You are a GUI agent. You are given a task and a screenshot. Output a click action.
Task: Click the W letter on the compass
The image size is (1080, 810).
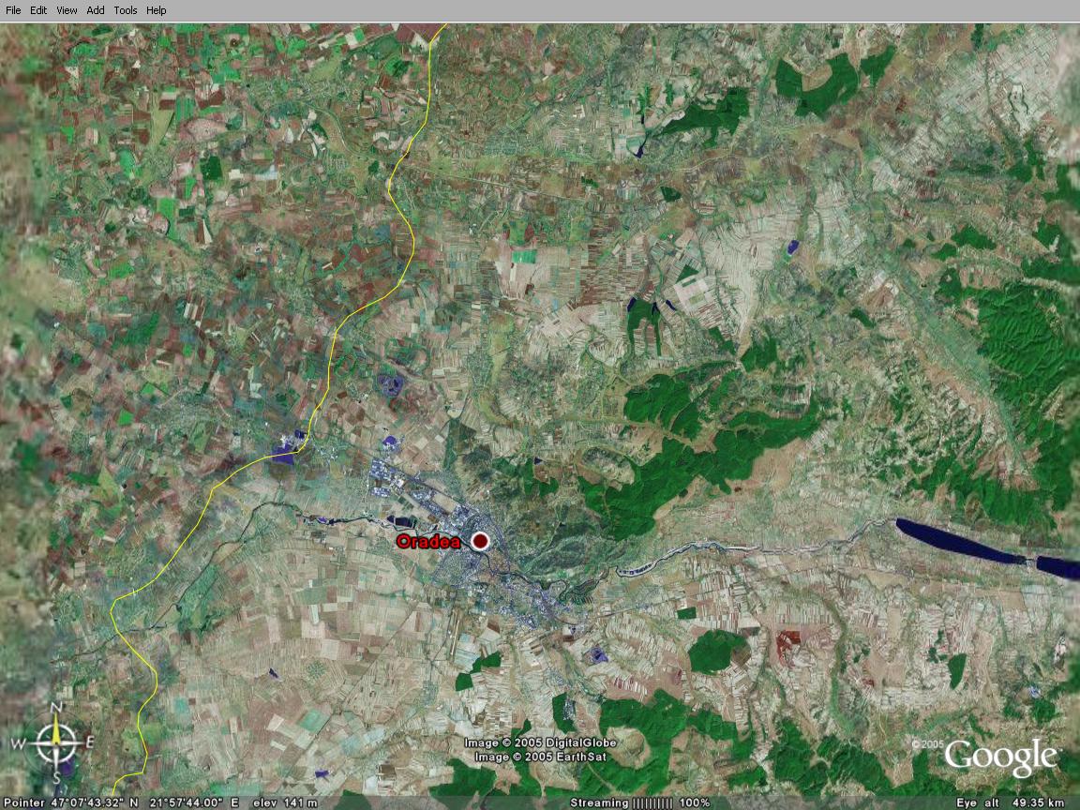[19, 743]
